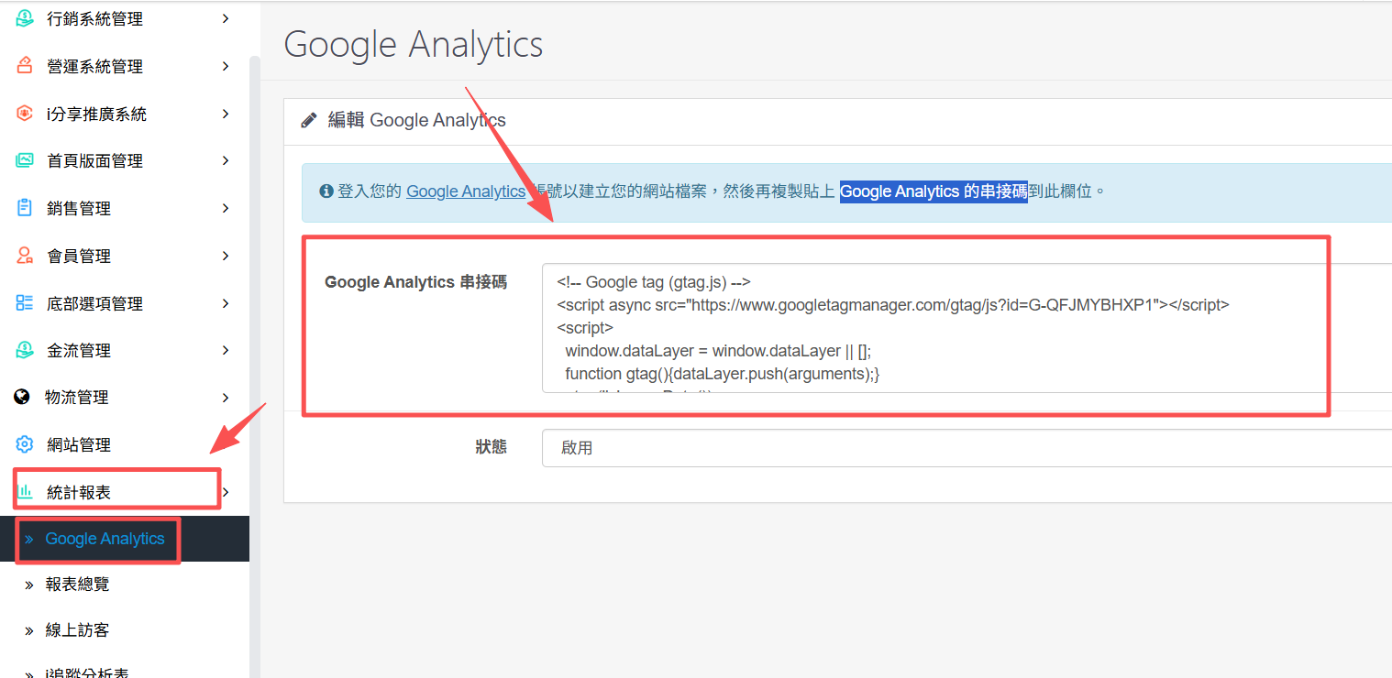Open 線上訪客 submenu item

pos(78,630)
